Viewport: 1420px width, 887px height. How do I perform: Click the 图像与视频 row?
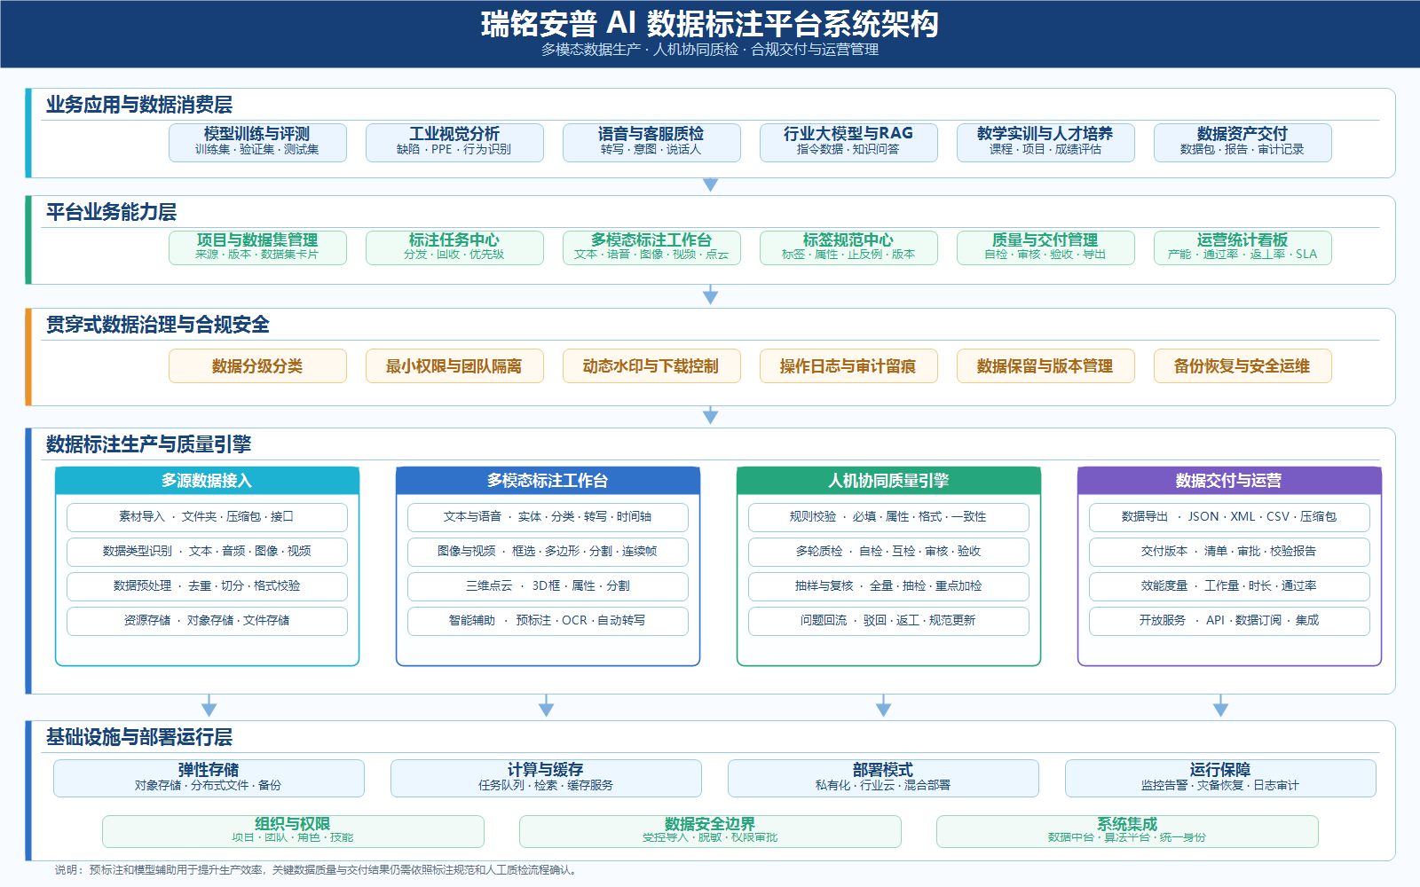pyautogui.click(x=548, y=552)
